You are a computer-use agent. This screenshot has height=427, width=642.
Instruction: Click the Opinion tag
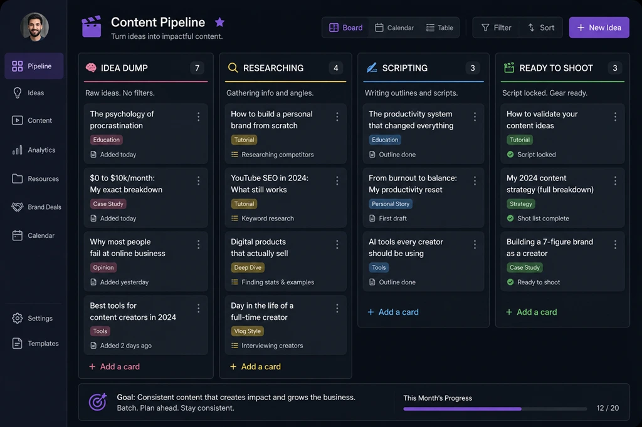pos(103,267)
